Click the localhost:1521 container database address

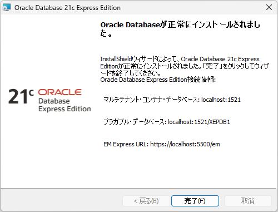coord(221,100)
